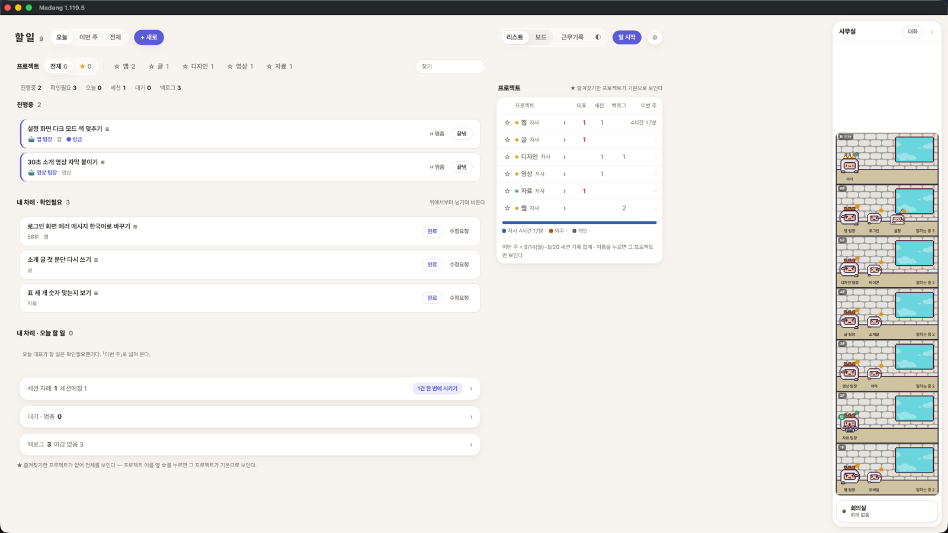Collapse the 사무실 panel chevron
948x533 pixels.
(932, 32)
